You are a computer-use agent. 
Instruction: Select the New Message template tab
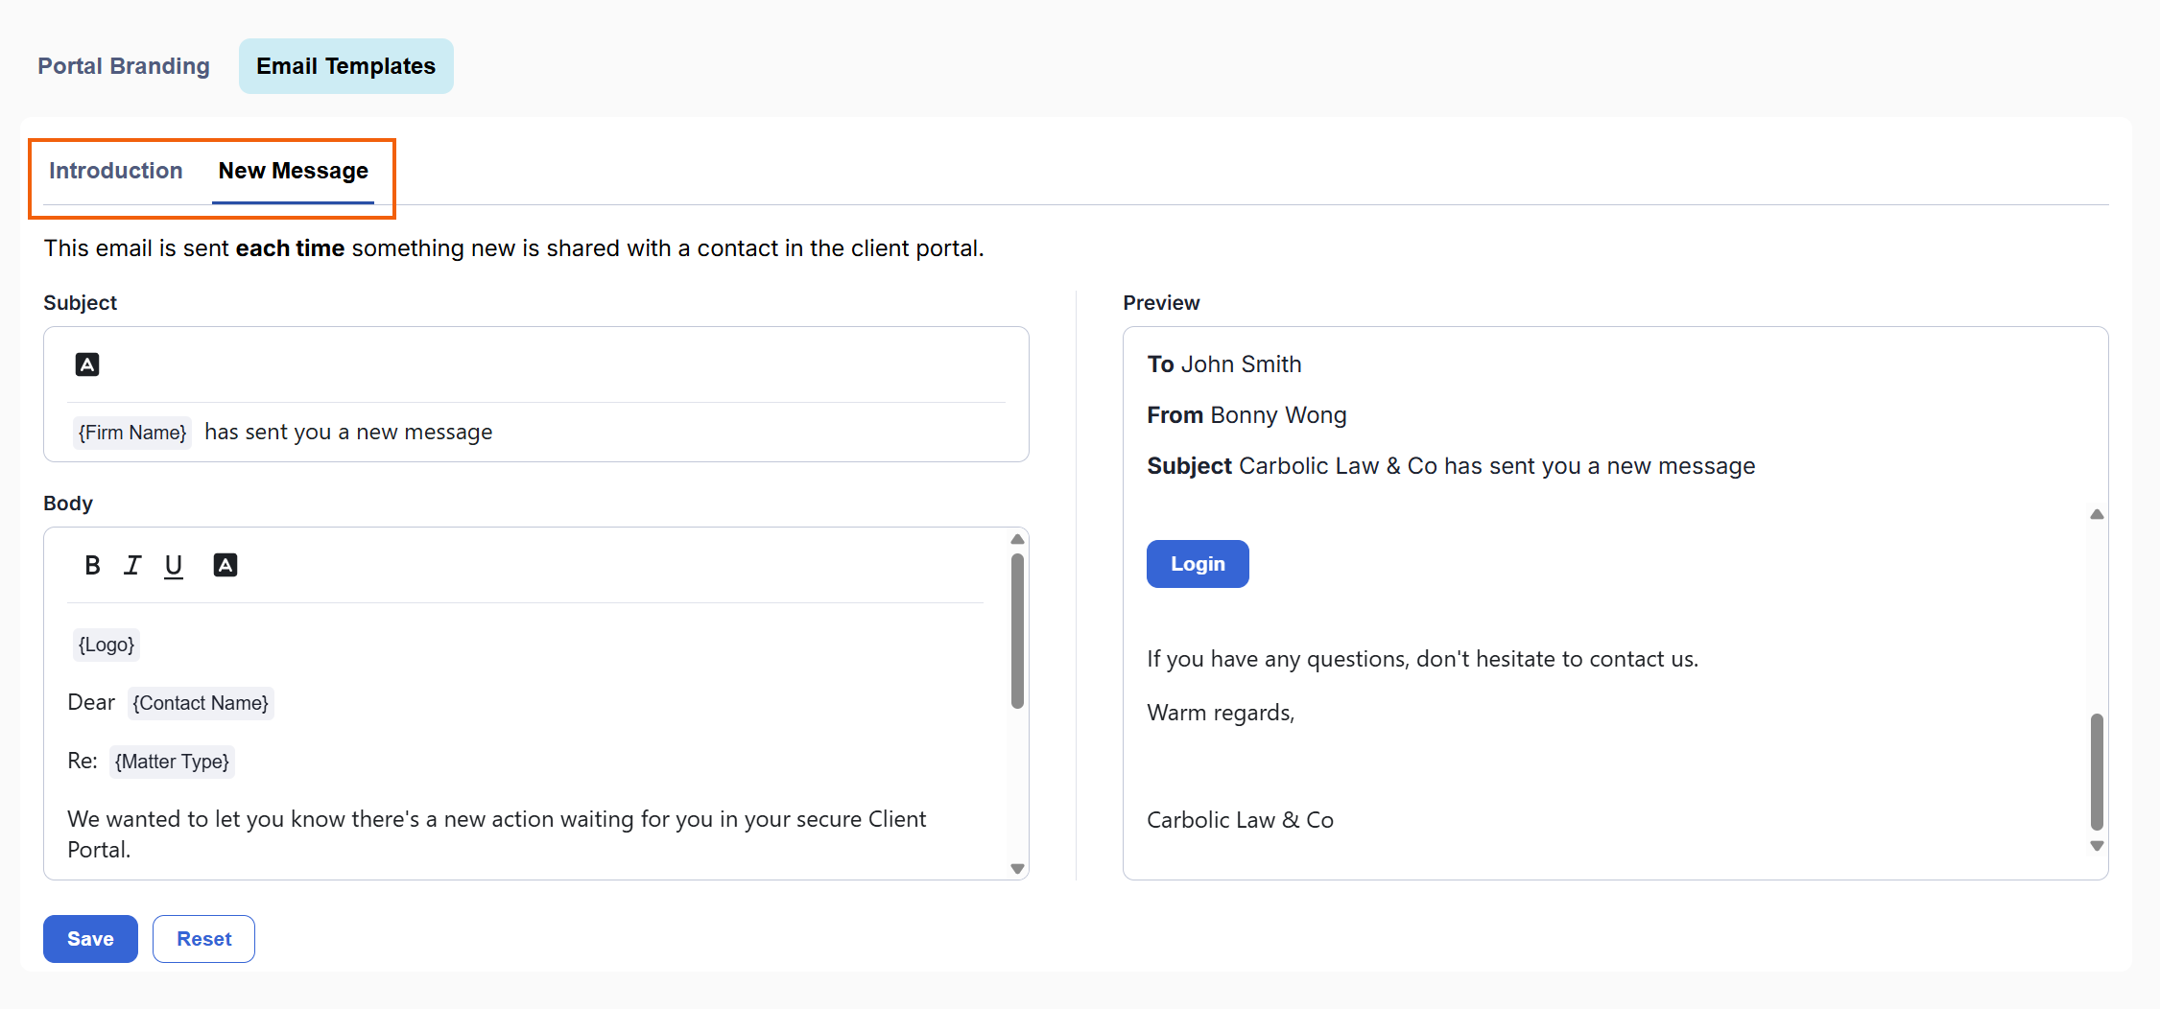tap(293, 171)
